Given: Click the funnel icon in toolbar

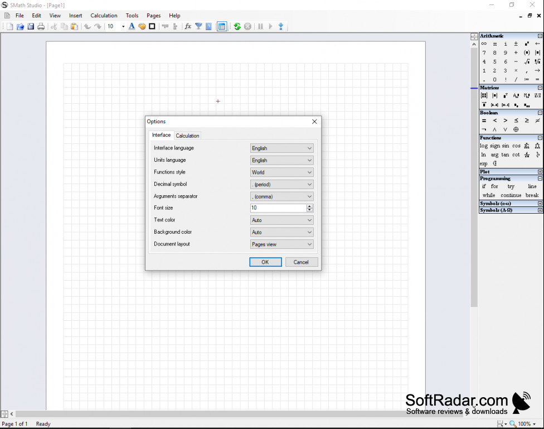Looking at the screenshot, I should pyautogui.click(x=198, y=26).
